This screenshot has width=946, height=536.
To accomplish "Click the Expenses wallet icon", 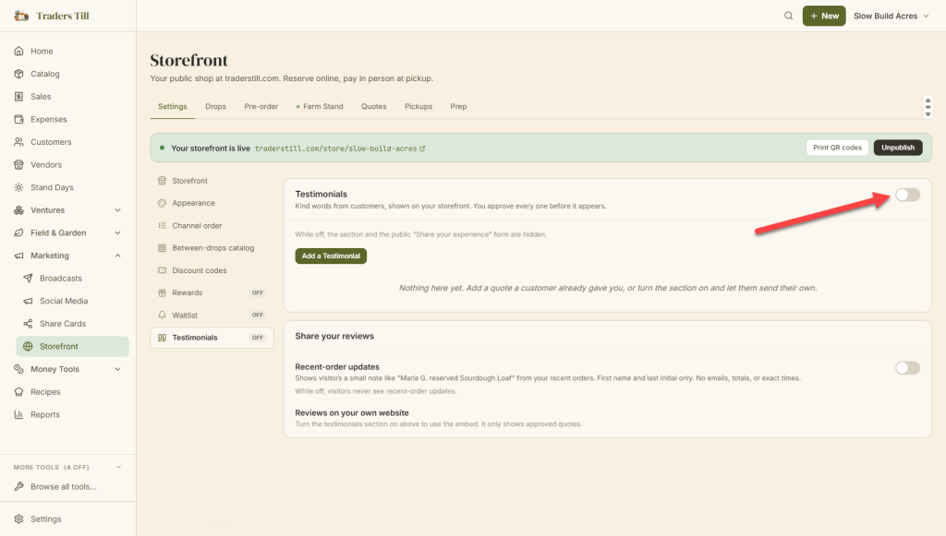I will pos(18,119).
